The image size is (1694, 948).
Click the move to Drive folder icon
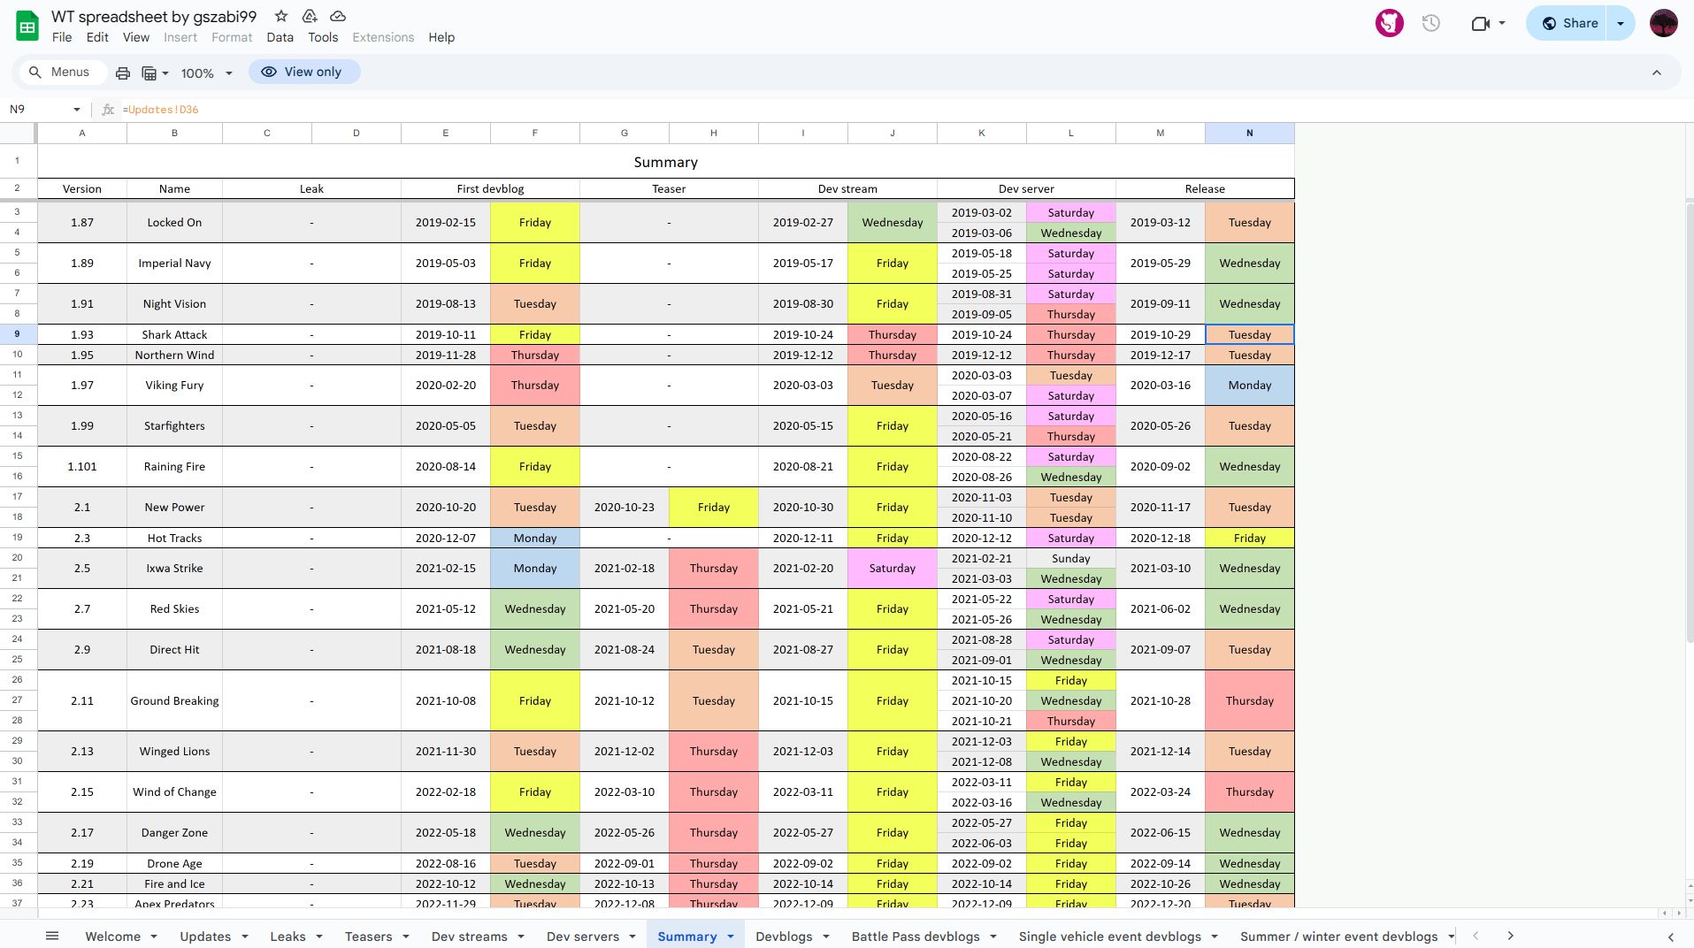click(310, 16)
